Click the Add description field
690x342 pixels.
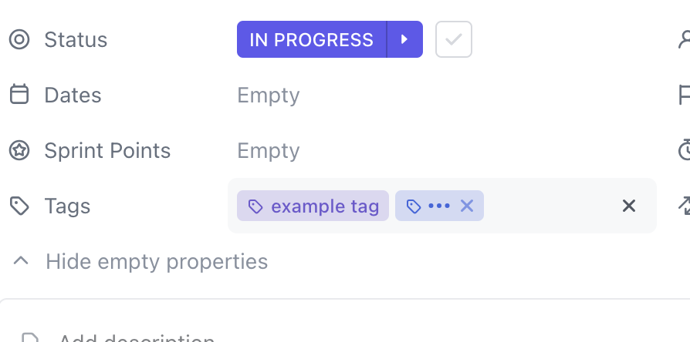click(137, 337)
